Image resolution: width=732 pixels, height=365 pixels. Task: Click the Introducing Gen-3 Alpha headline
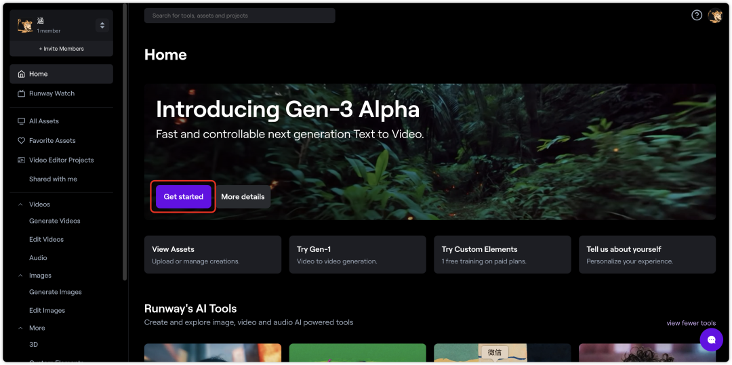[x=287, y=110]
